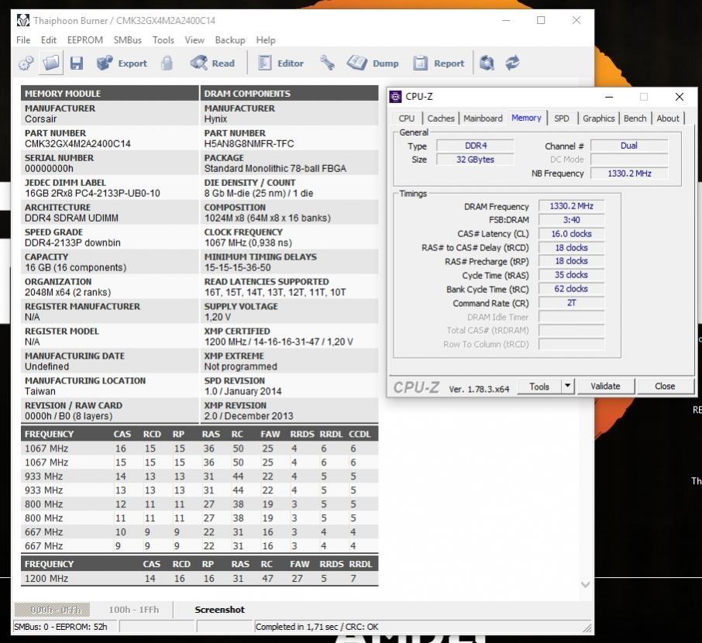702x643 pixels.
Task: Click the Dump toolbar button
Action: [373, 63]
